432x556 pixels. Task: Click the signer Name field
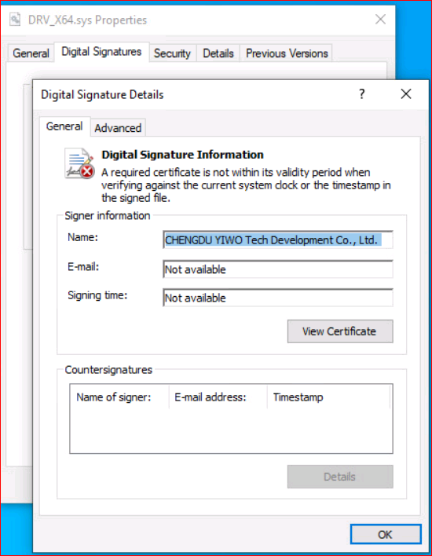(278, 240)
